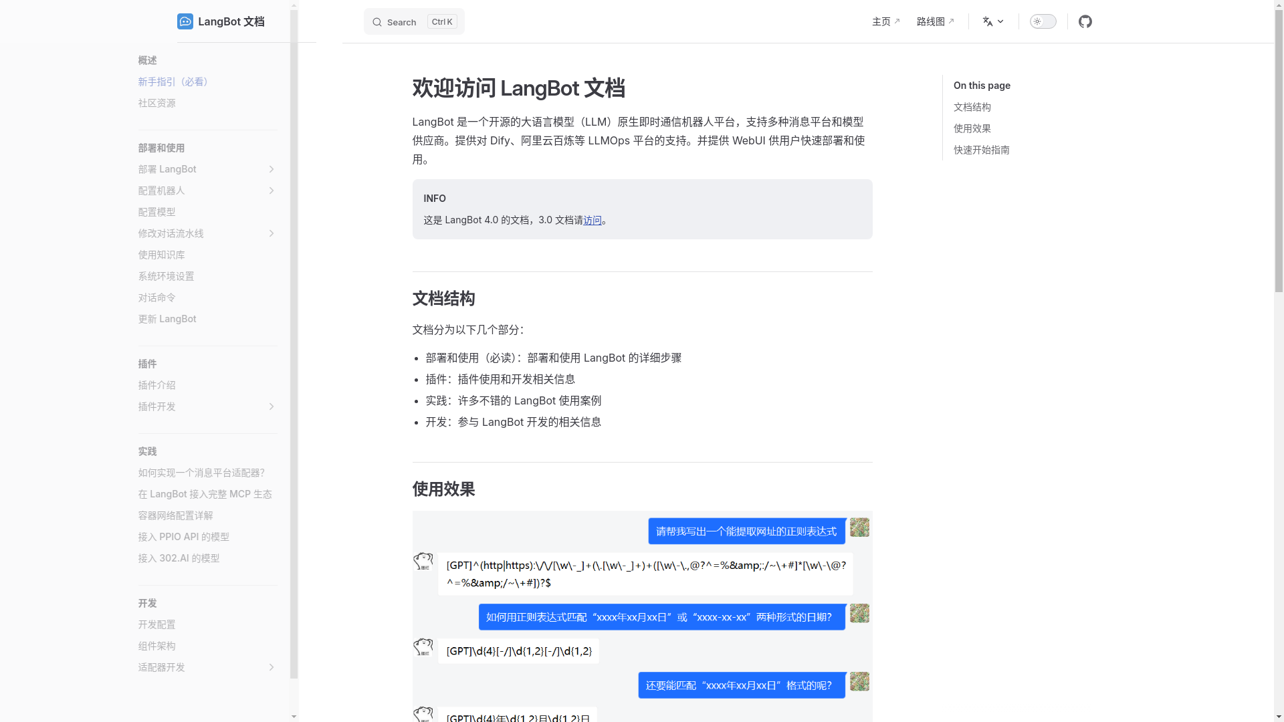Open the 路线图 external link

(x=936, y=21)
